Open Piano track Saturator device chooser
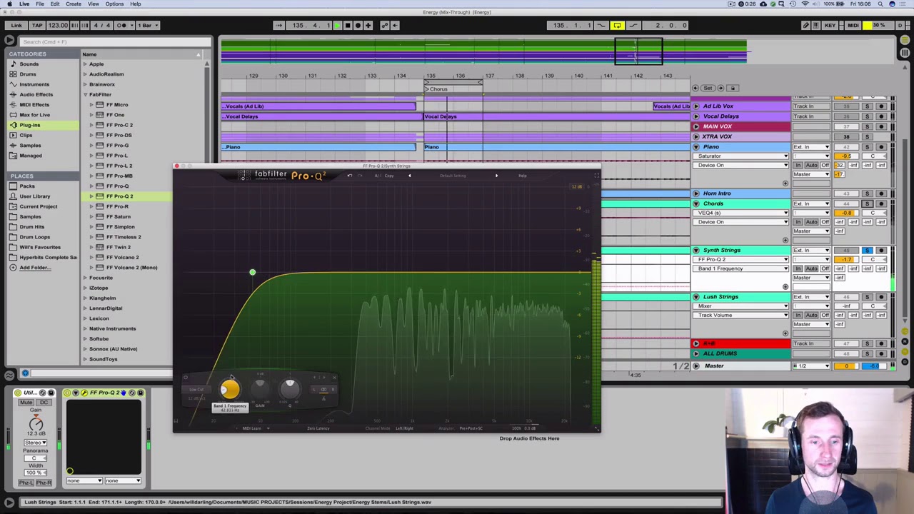 (x=742, y=156)
